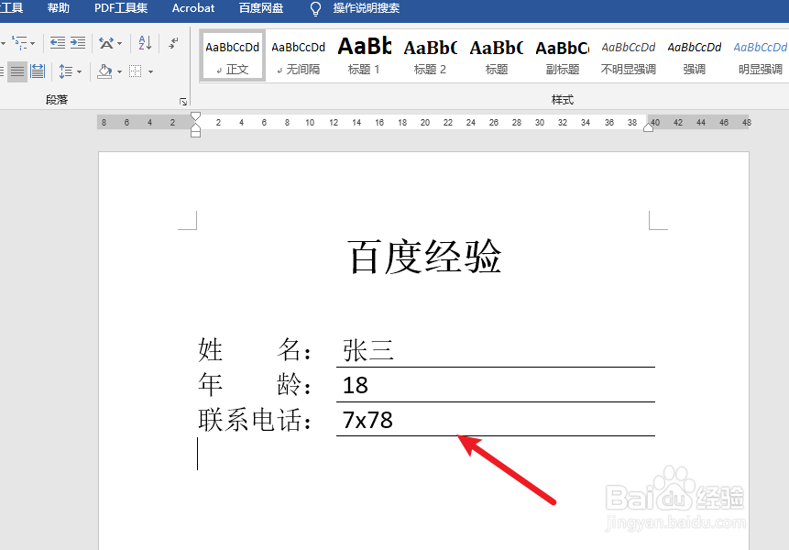Decrease paragraph indent
Screen dimensions: 789x550
click(x=58, y=43)
